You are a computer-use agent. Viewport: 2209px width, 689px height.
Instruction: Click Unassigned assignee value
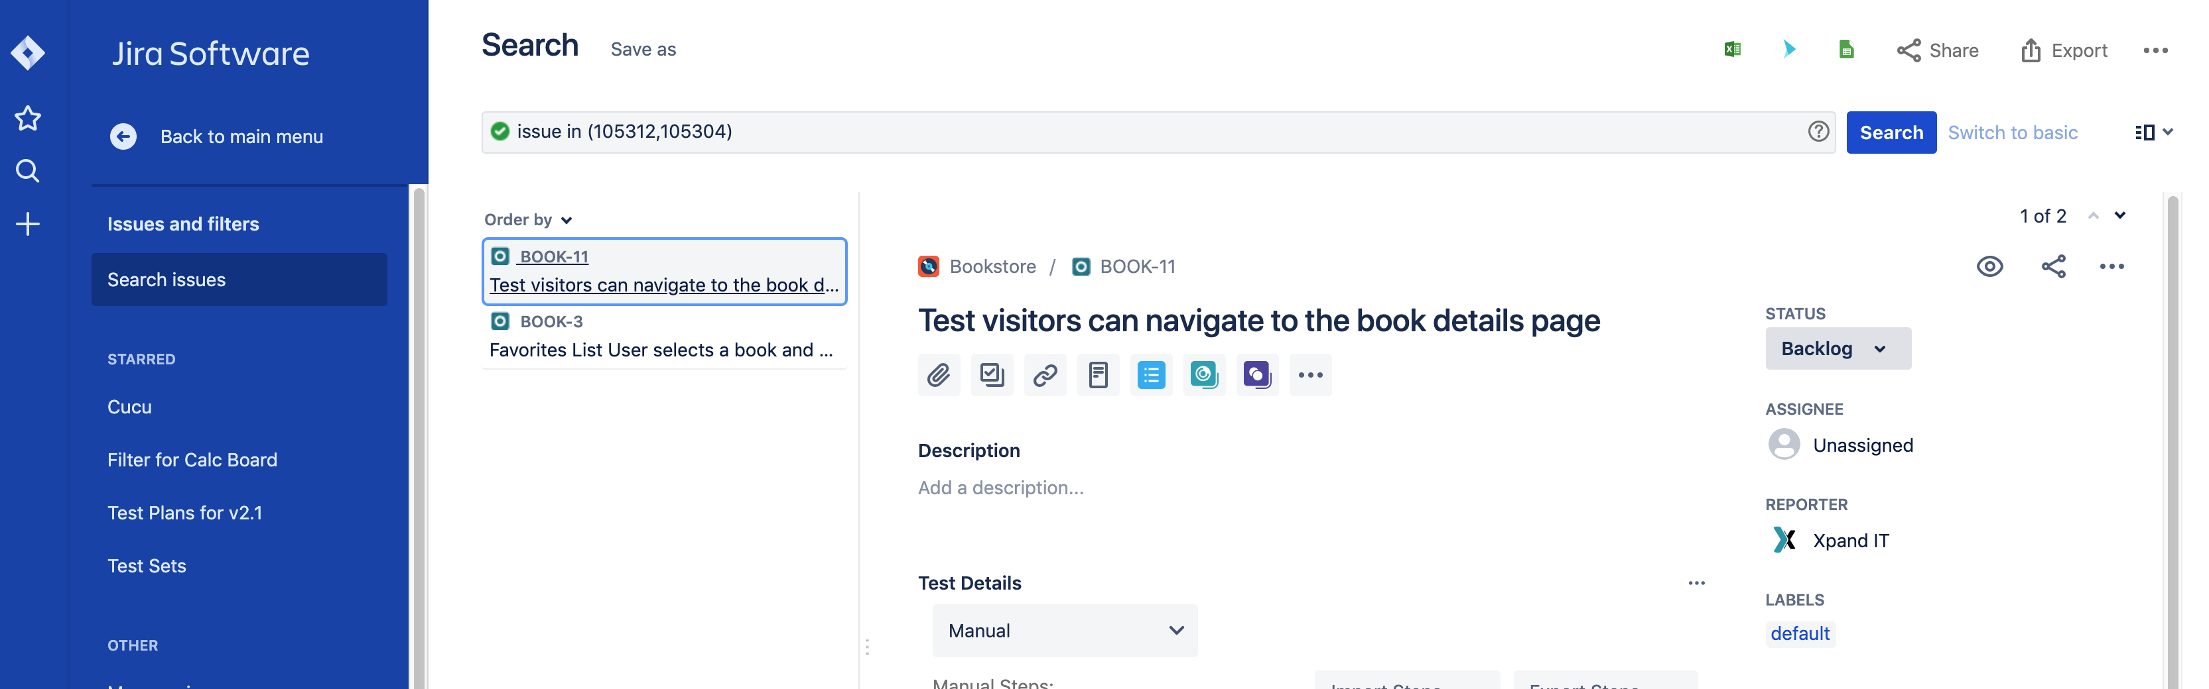[x=1863, y=445]
